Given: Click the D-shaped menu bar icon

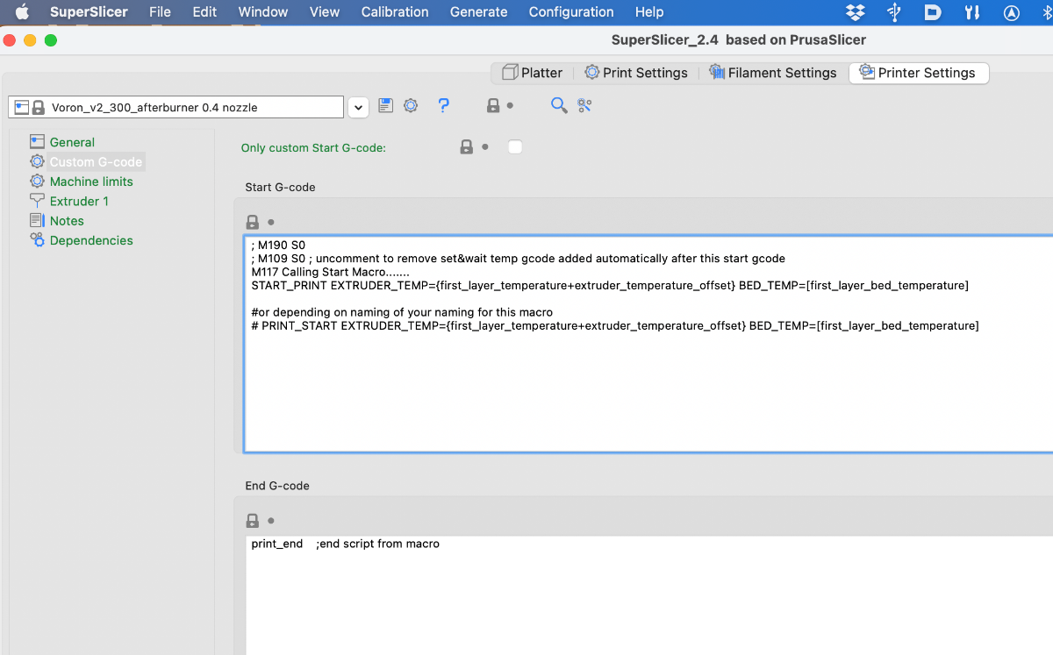Looking at the screenshot, I should click(x=933, y=12).
